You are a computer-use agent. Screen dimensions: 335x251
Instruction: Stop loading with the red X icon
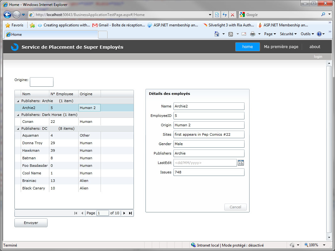[x=233, y=15]
